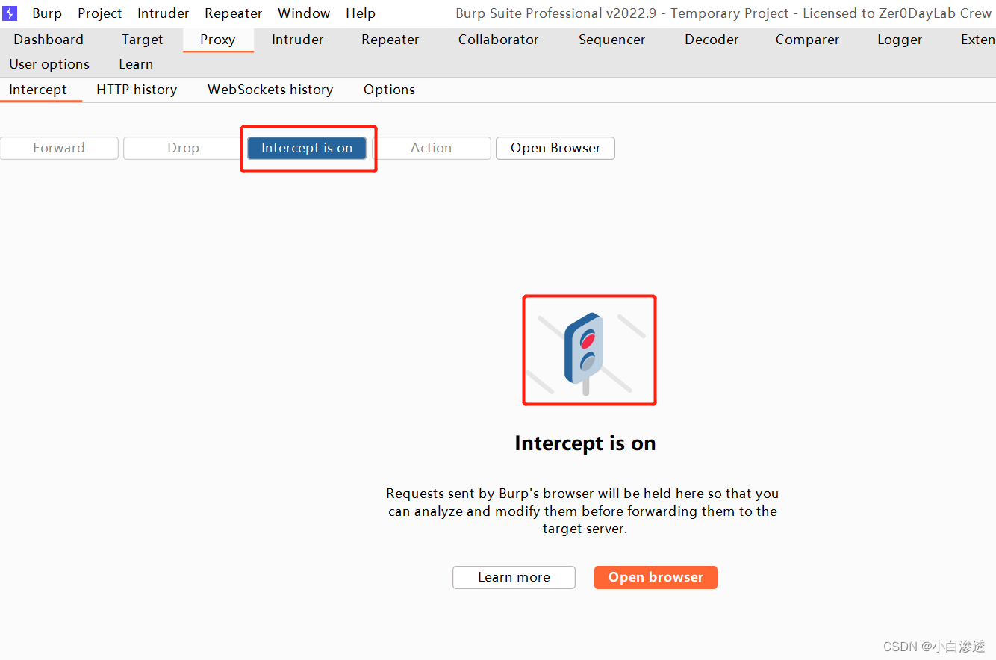
Task: Open the Repeater menu in menu bar
Action: coord(234,13)
